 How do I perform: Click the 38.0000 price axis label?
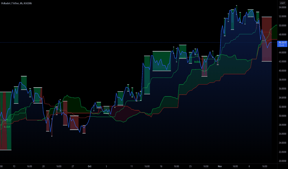(x=282, y=80)
